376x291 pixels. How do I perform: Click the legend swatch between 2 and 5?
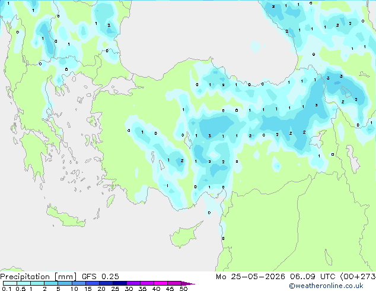51,283
